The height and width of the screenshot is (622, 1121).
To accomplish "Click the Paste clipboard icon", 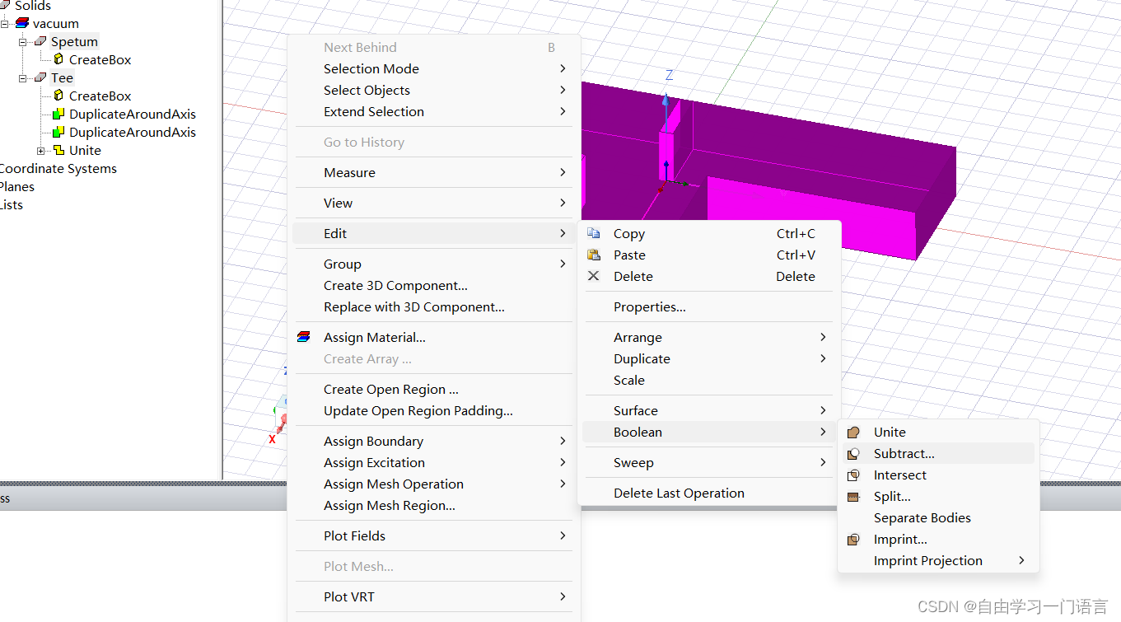I will (593, 255).
